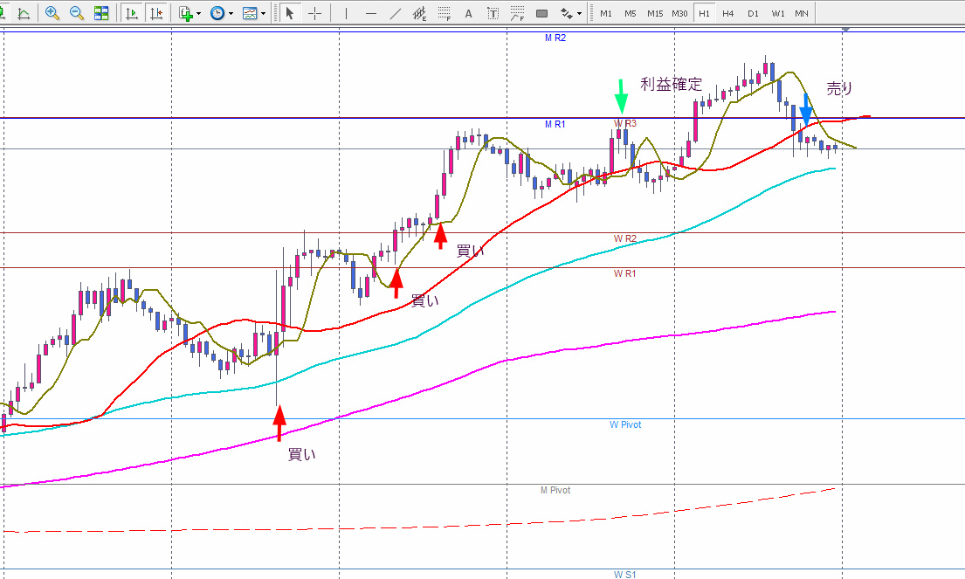Viewport: 965px width, 579px height.
Task: Switch to W1 weekly timeframe
Action: point(778,13)
